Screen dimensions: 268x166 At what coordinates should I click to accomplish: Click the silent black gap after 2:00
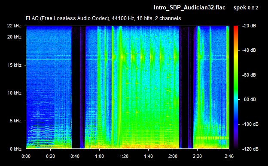click(184, 87)
